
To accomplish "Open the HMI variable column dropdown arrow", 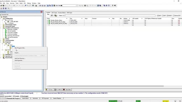I will coord(142,18).
